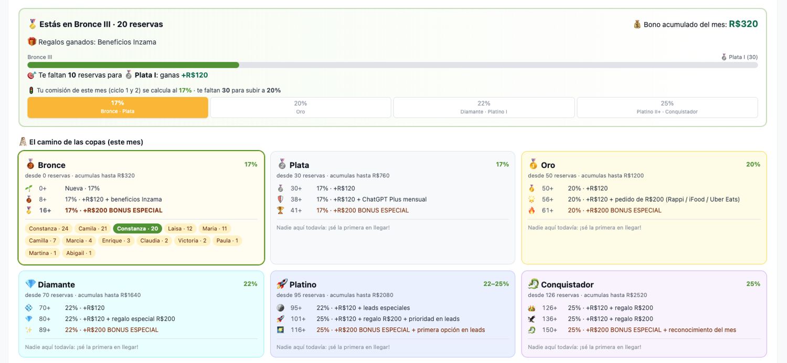The image size is (787, 363).
Task: Click the highlighted Constanza · 20 chip
Action: coord(137,229)
